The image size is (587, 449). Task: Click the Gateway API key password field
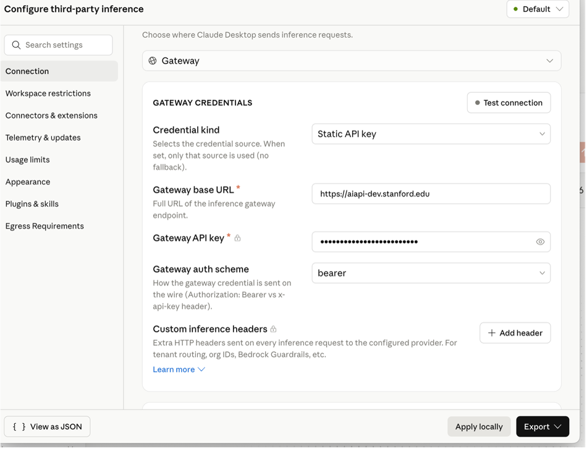(431, 241)
